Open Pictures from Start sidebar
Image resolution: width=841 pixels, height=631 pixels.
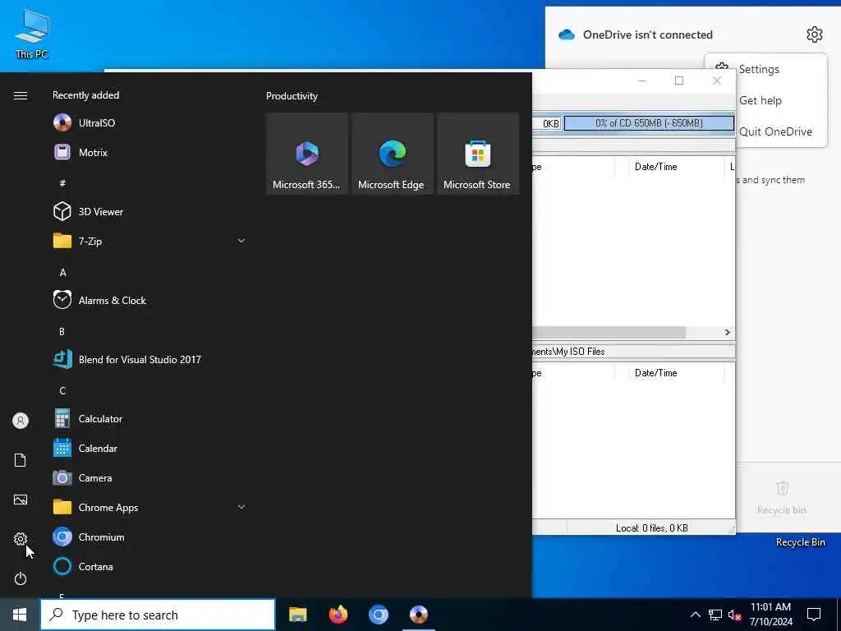[21, 500]
